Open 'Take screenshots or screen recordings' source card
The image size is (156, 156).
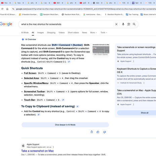tap(136, 49)
